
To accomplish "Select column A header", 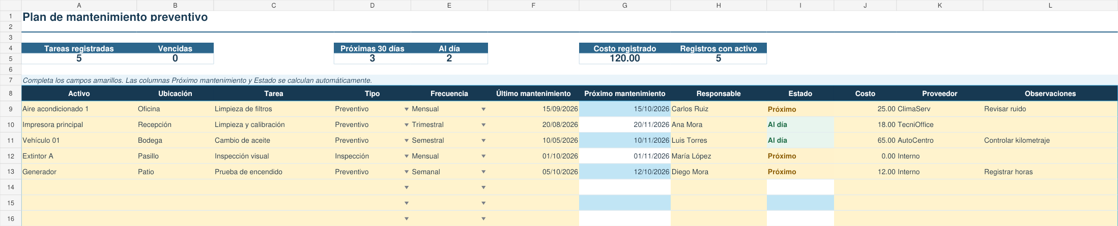I will click(79, 5).
